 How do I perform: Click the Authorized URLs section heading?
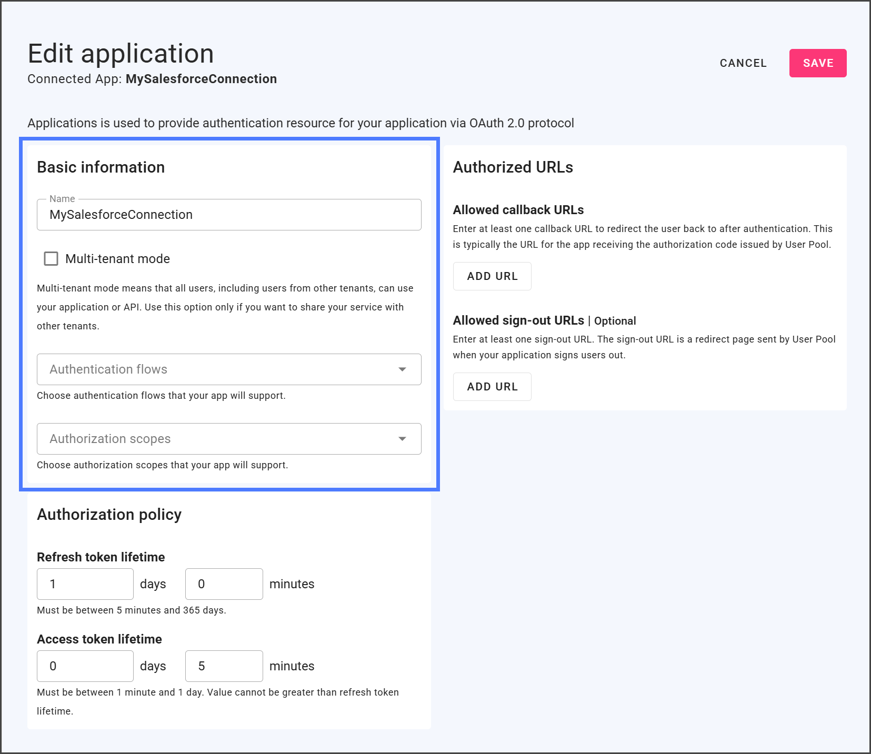pos(513,167)
